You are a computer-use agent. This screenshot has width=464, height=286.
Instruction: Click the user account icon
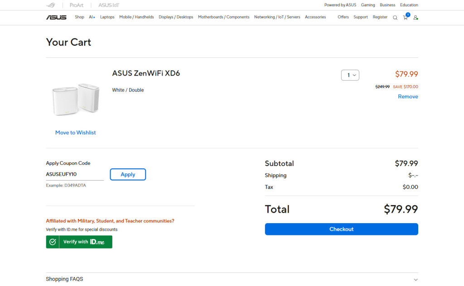tap(416, 18)
